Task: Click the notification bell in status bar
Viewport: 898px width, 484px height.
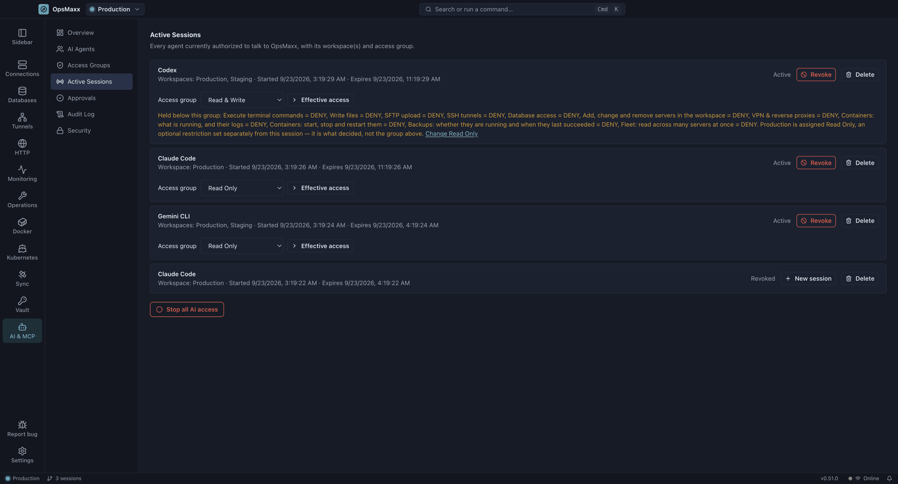Action: coord(889,478)
